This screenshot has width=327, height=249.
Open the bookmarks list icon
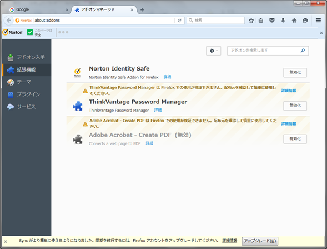[261, 21]
